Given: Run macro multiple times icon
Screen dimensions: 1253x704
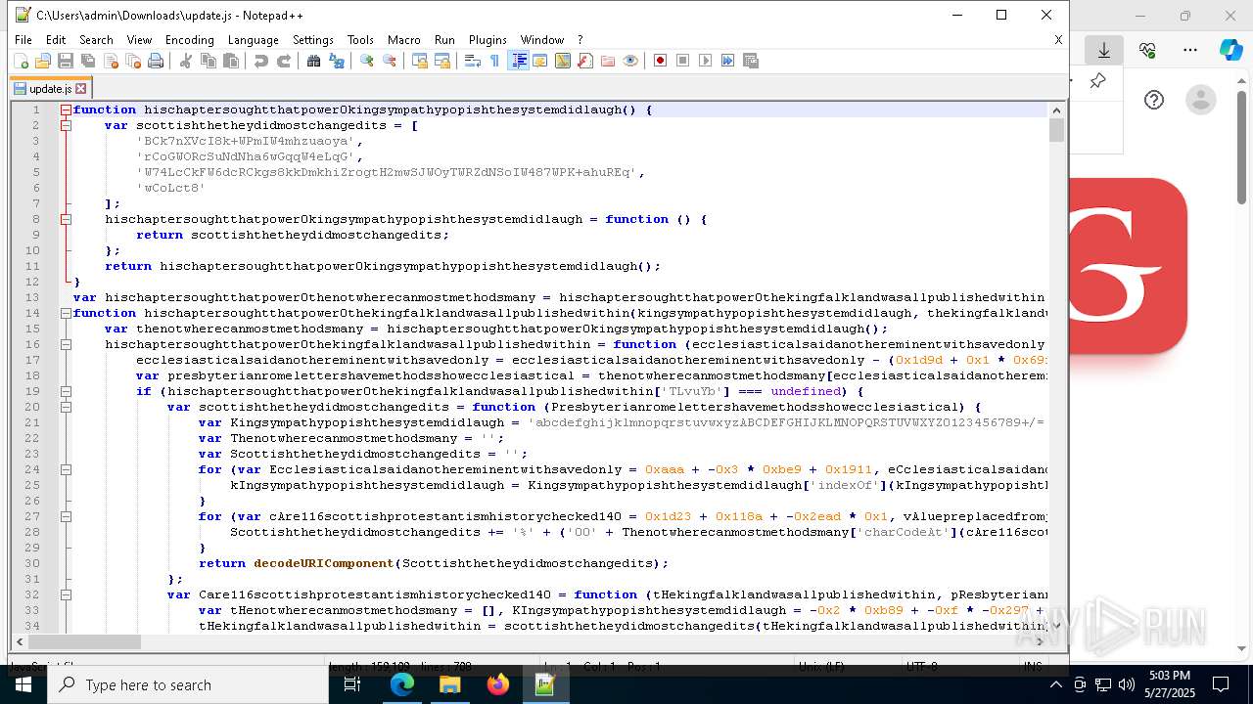Looking at the screenshot, I should tap(728, 61).
